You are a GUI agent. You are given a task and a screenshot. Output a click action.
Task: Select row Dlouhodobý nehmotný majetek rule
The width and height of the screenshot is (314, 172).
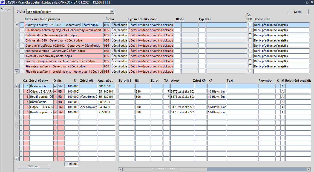pos(64,30)
